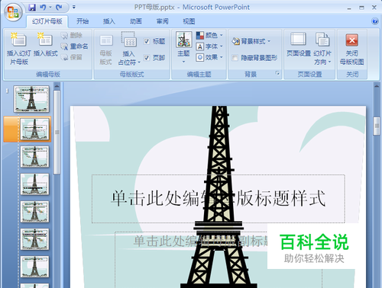The height and width of the screenshot is (288, 382).
Task: Select the sixth layout thumbnail
Action: pos(34,239)
